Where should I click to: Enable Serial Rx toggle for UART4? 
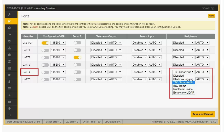point(77,72)
